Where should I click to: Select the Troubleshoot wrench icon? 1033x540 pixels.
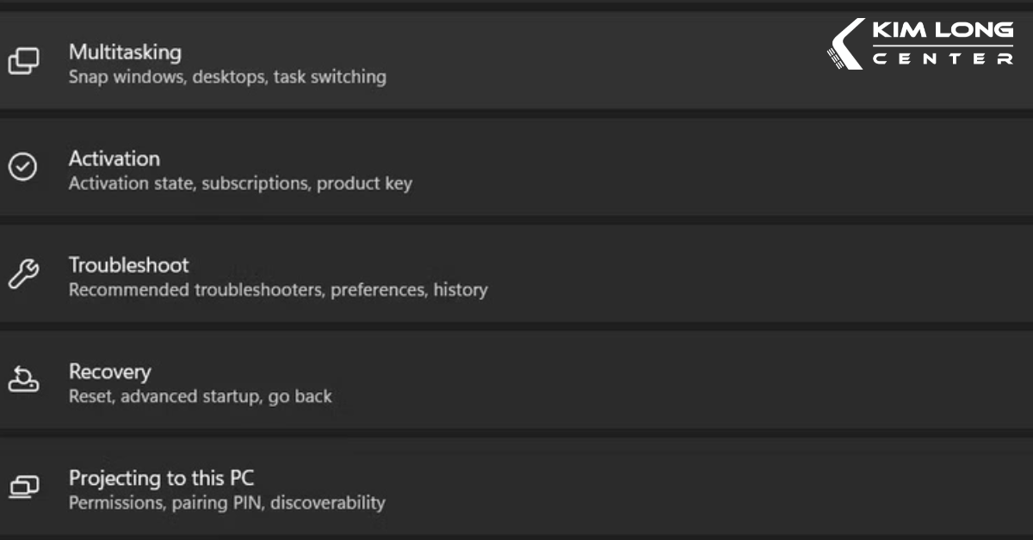(x=26, y=274)
